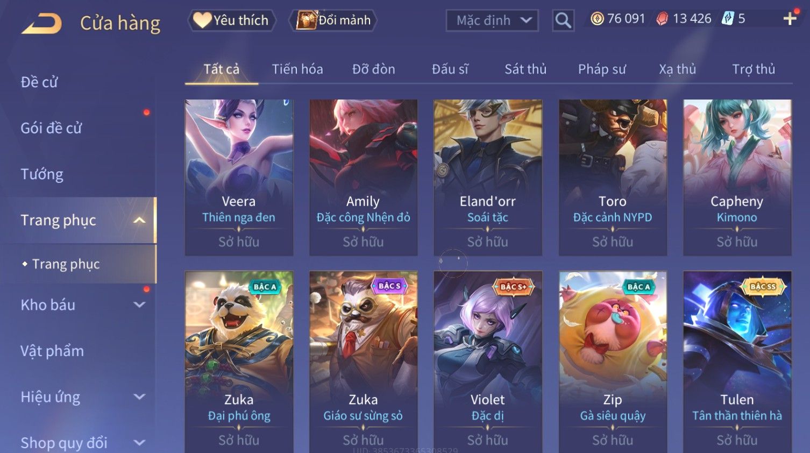The width and height of the screenshot is (810, 453).
Task: Tap the red ruby currency icon
Action: pos(662,19)
